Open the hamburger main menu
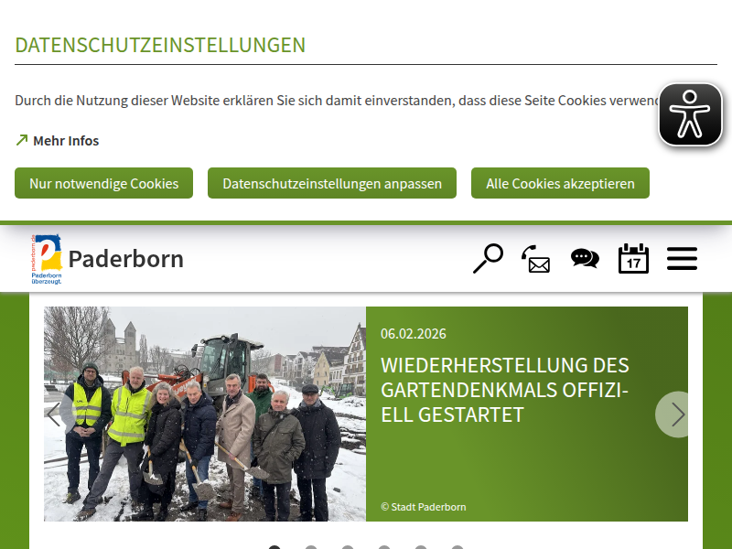Viewport: 732px width, 549px height. coord(682,259)
